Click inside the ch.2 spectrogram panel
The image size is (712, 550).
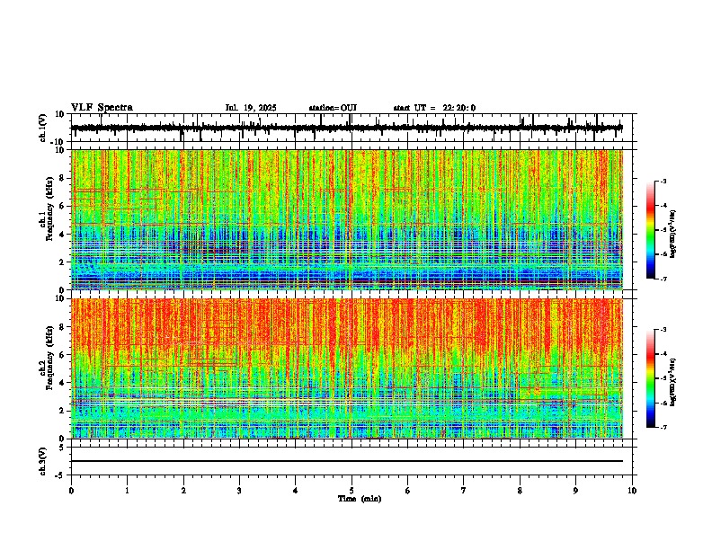click(347, 368)
